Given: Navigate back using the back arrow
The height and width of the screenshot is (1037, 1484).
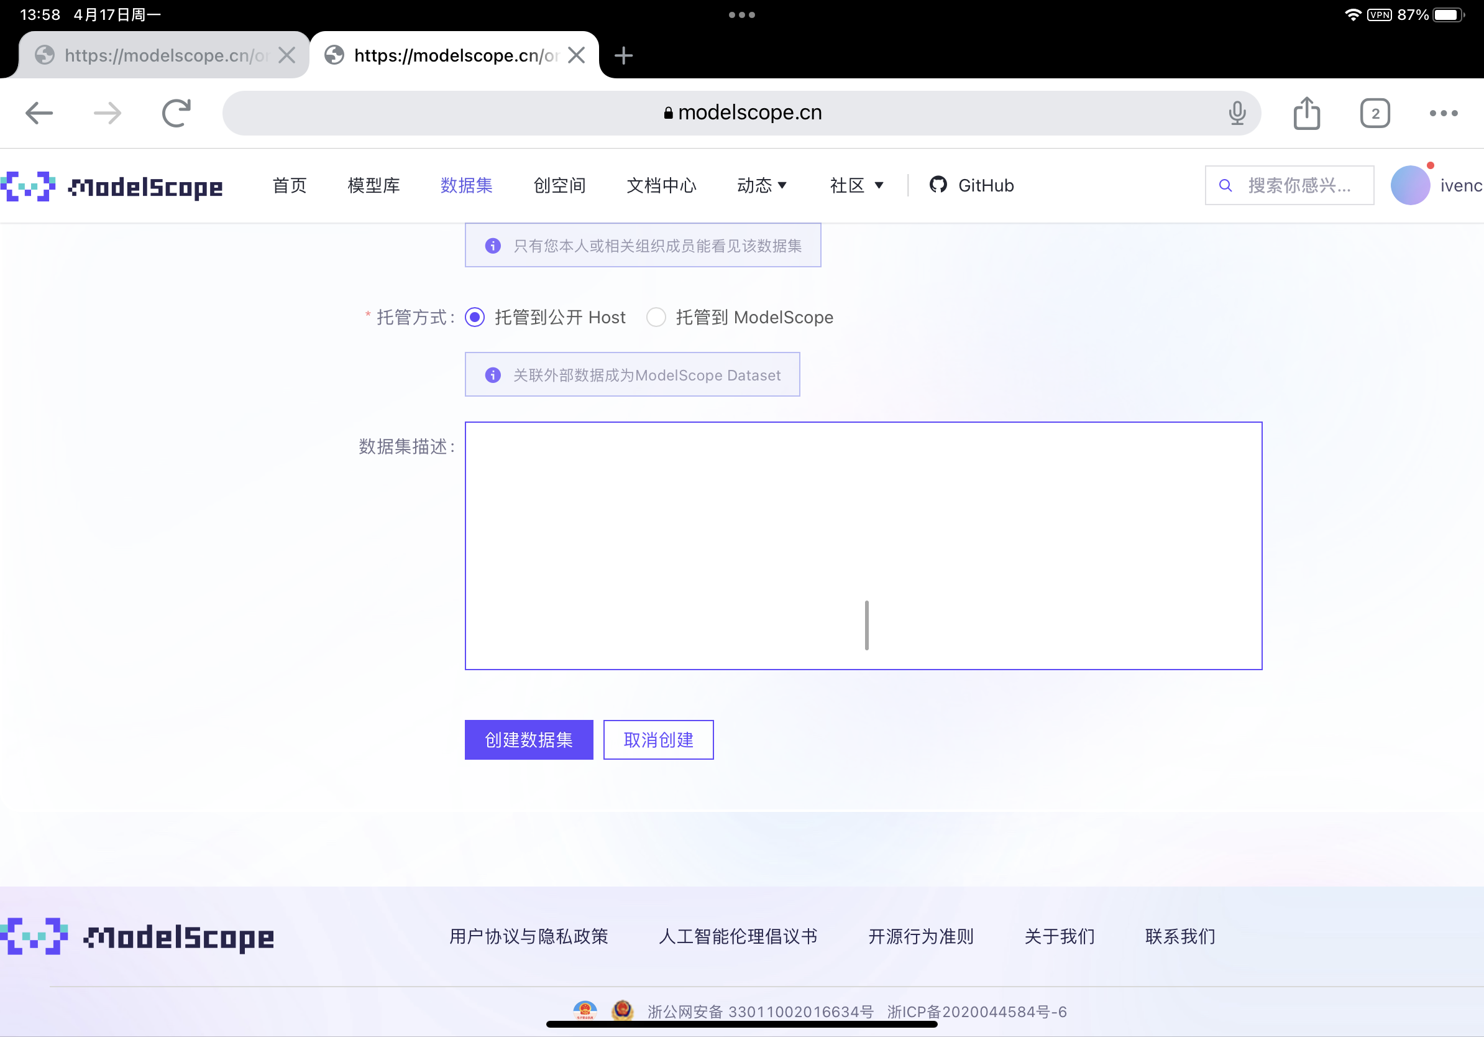Looking at the screenshot, I should point(39,113).
